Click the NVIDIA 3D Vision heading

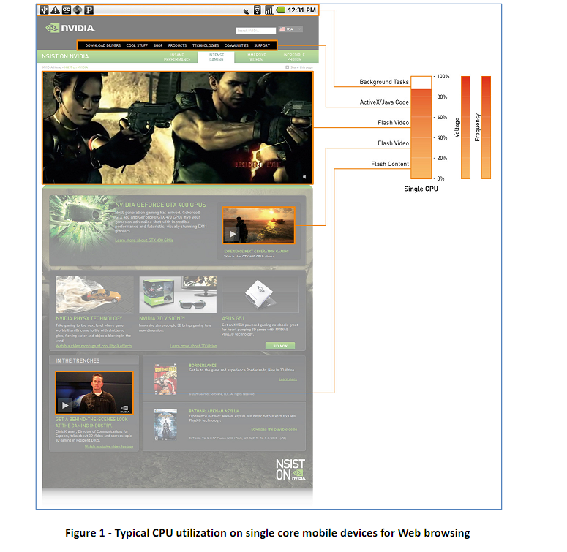click(162, 318)
